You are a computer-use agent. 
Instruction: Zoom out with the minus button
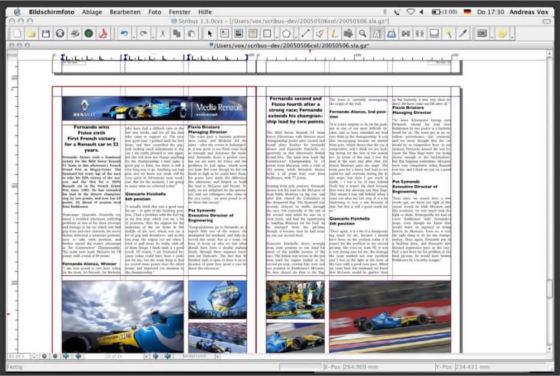pos(44,356)
